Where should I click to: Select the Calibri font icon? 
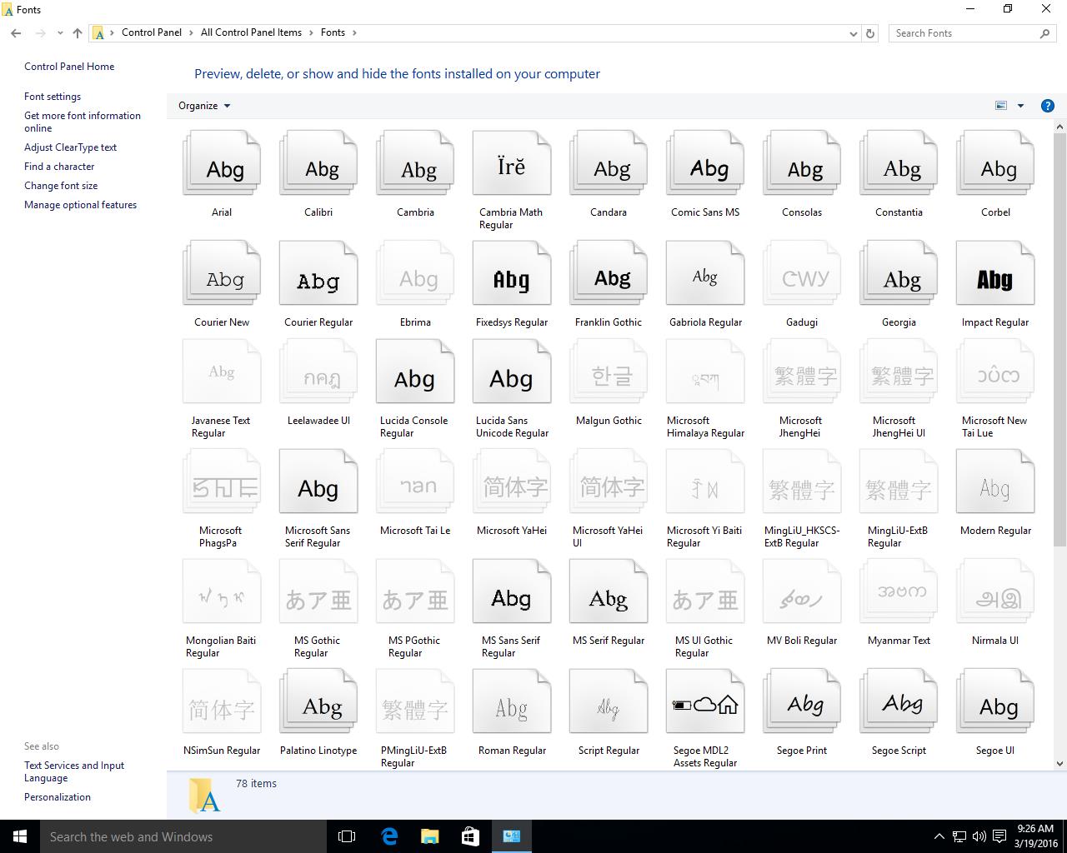point(318,163)
